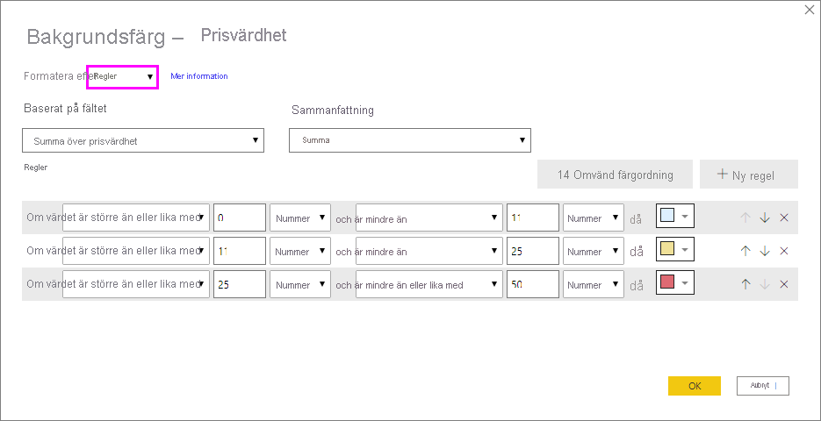The height and width of the screenshot is (421, 821).
Task: Click the Omvänd färgordning button
Action: [x=615, y=175]
